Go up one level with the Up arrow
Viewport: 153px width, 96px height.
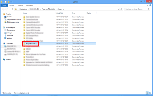point(13,9)
